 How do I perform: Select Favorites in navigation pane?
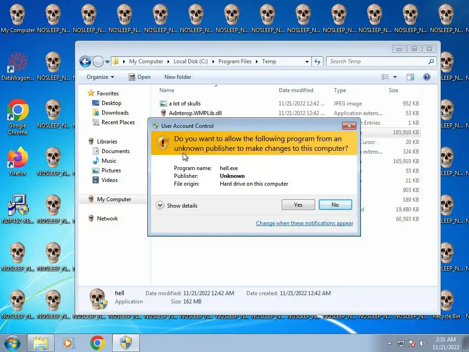click(x=103, y=93)
